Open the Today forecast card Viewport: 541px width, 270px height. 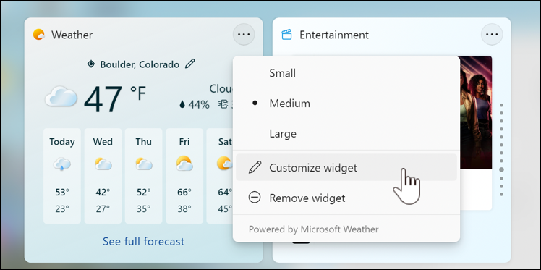click(62, 176)
